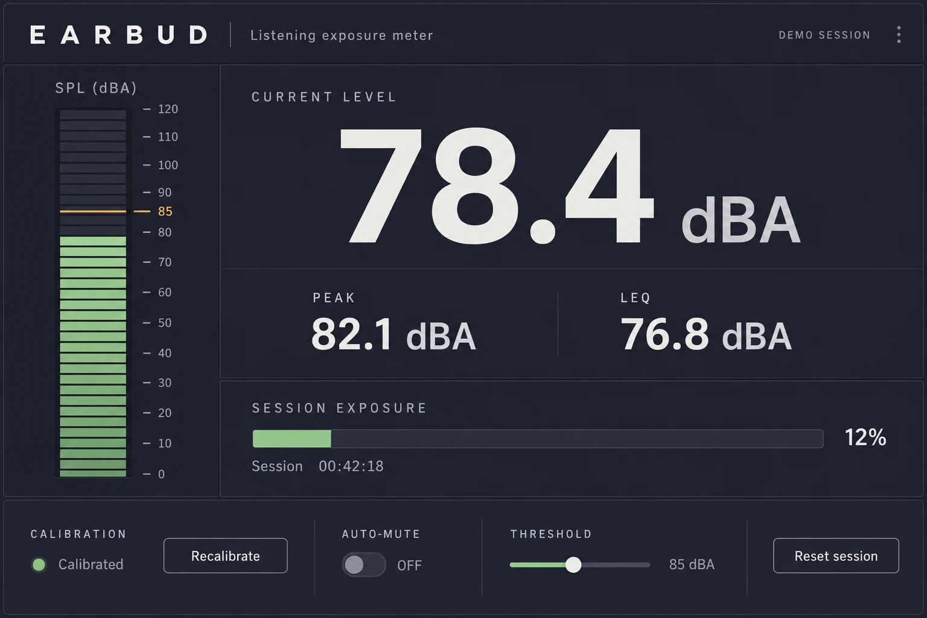The width and height of the screenshot is (927, 618).
Task: Reset the session with Reset session button
Action: coord(836,556)
